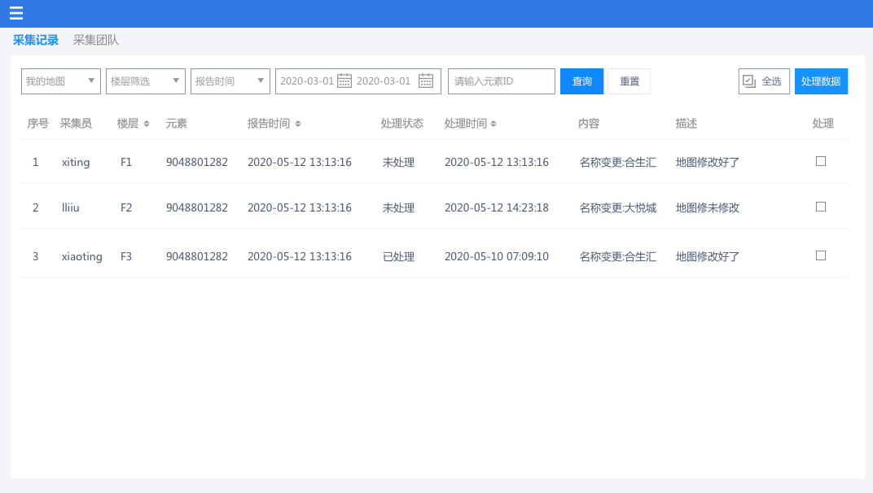Open the 我的地图 dropdown
This screenshot has height=493, width=873.
[60, 81]
